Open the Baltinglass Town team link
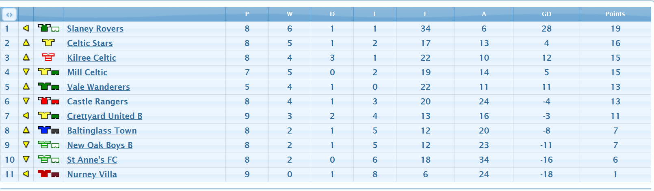Viewport: 654px width, 191px height. [102, 131]
